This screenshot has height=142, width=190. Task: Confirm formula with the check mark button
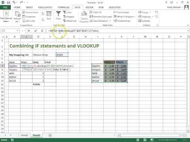point(35,31)
